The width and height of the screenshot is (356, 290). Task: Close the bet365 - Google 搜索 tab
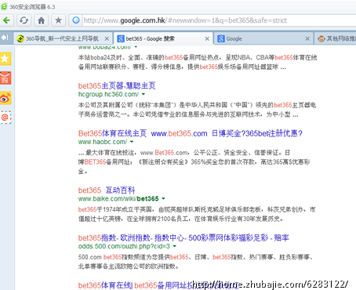[x=207, y=38]
